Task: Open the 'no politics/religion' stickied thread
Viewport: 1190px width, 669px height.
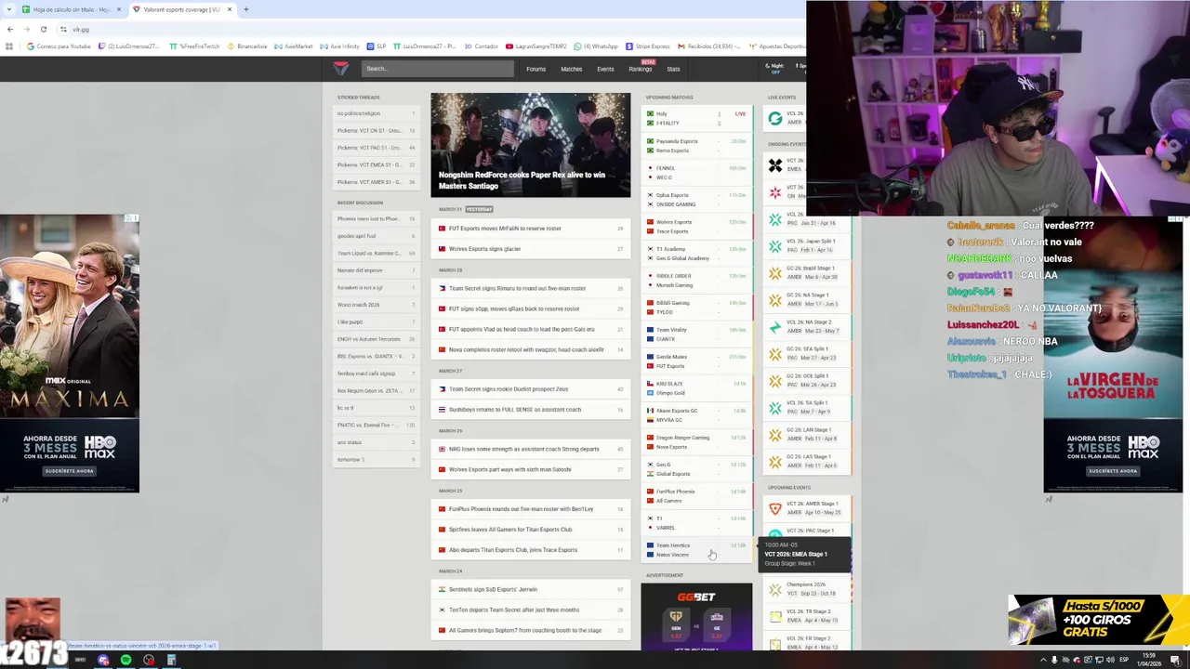Action: 377,113
